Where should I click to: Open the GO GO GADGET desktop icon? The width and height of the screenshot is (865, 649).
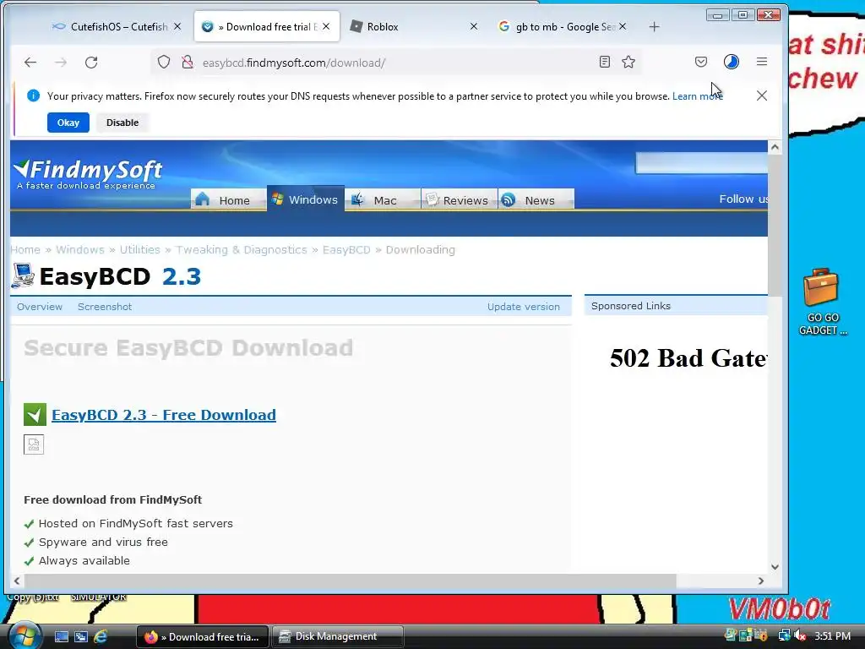[821, 302]
